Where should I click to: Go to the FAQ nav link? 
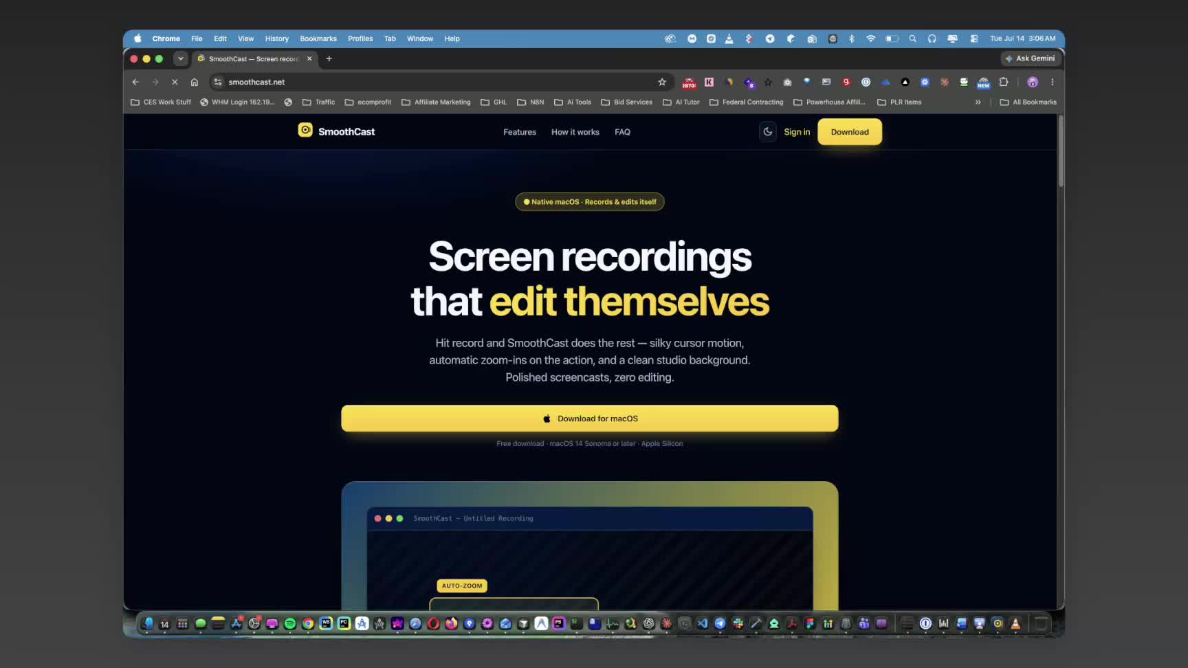622,132
